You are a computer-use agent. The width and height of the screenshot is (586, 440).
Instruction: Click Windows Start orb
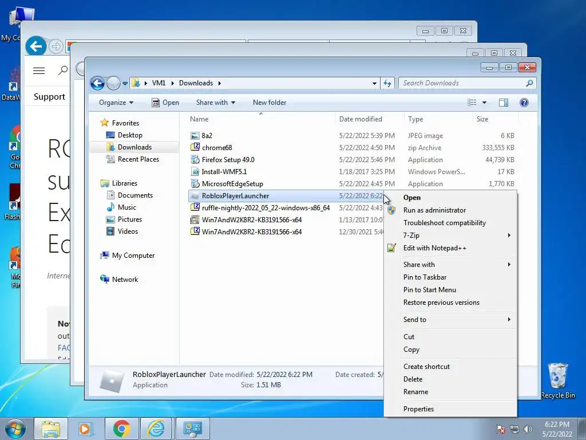[x=15, y=429]
